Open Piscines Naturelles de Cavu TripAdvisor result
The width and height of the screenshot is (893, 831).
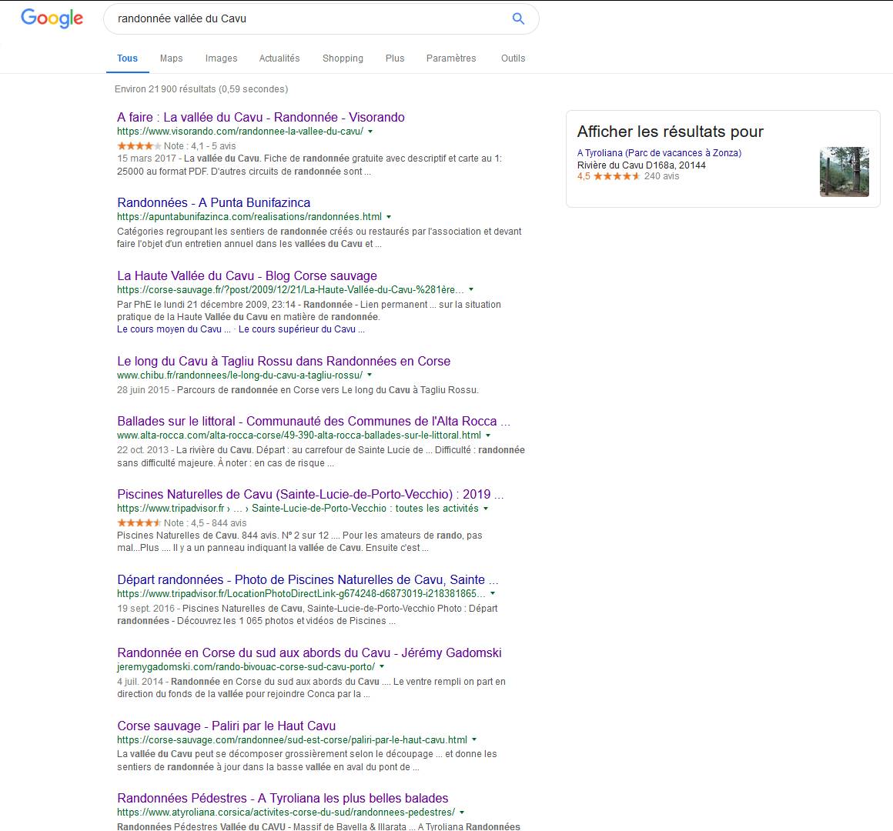(x=310, y=494)
